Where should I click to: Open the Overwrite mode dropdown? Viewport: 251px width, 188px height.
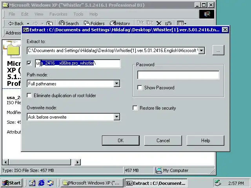point(117,117)
